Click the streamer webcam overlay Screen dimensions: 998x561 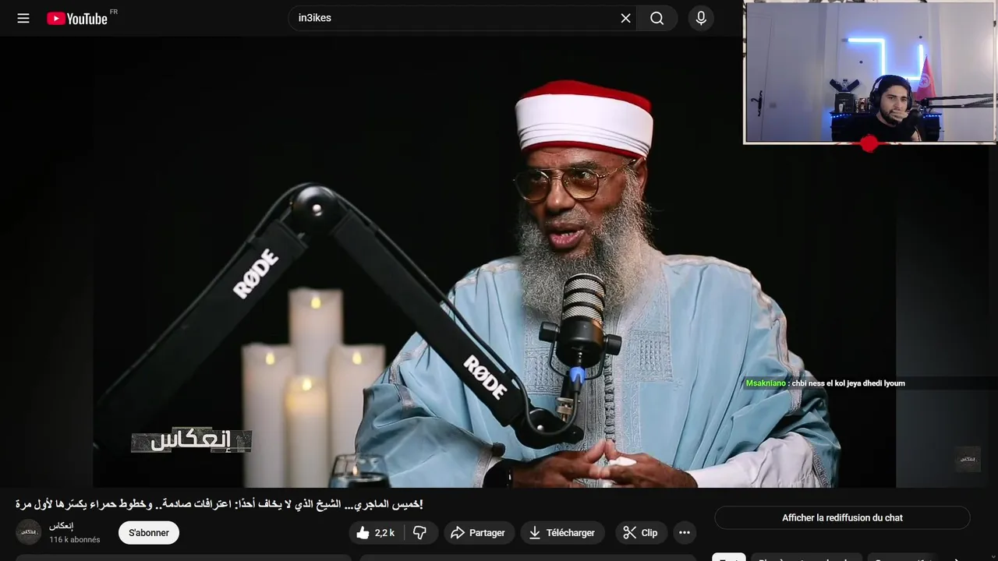869,72
